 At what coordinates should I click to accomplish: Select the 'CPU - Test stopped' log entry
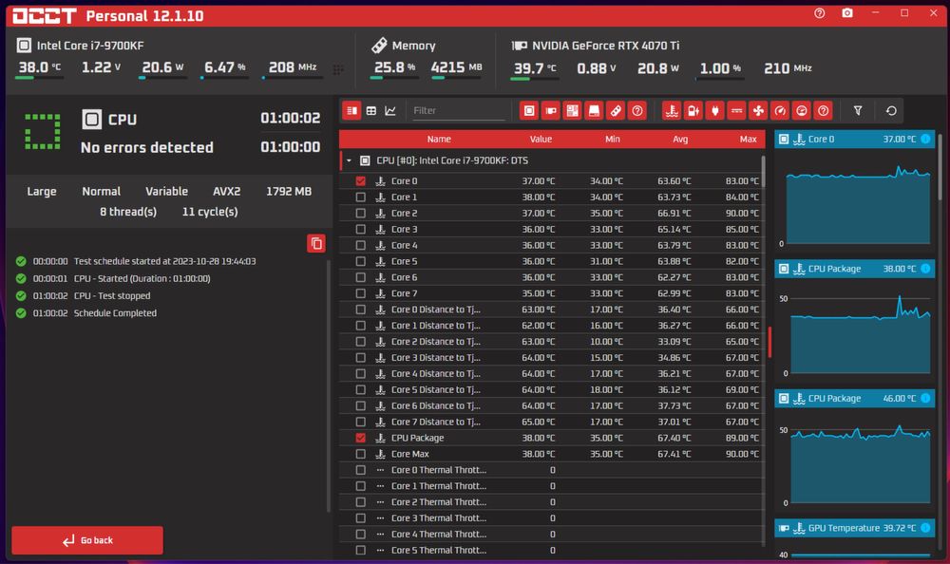click(x=112, y=295)
